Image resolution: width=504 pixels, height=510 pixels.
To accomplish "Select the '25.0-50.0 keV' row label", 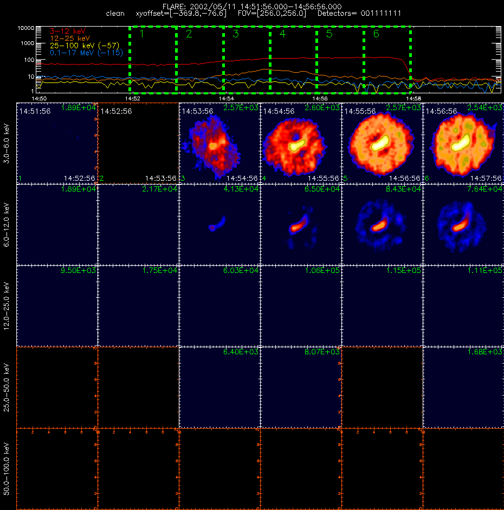I will 7,387.
